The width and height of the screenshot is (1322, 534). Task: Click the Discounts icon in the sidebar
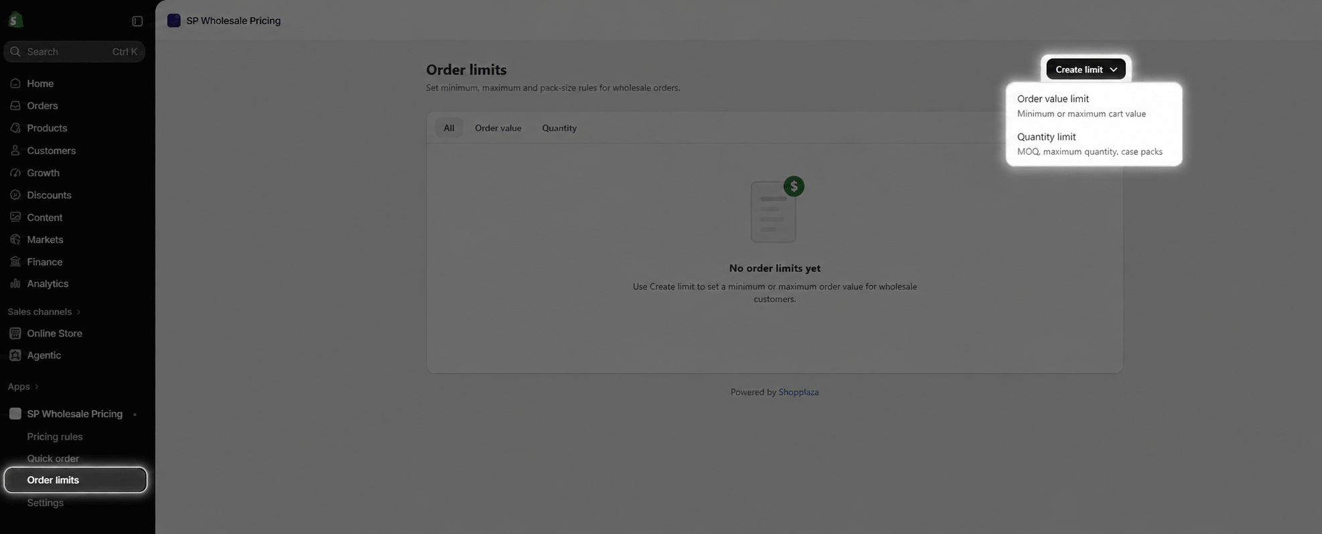(15, 195)
